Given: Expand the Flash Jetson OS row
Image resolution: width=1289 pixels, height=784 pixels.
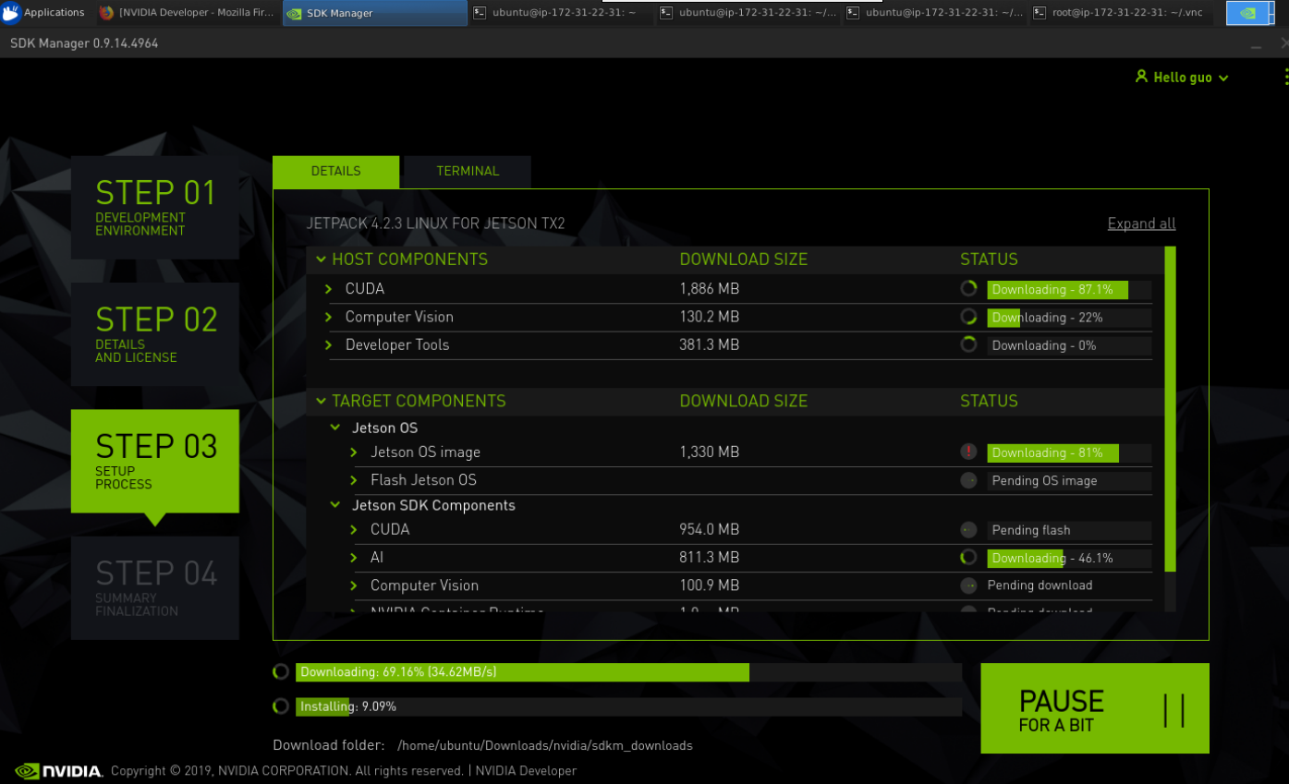Looking at the screenshot, I should 354,480.
